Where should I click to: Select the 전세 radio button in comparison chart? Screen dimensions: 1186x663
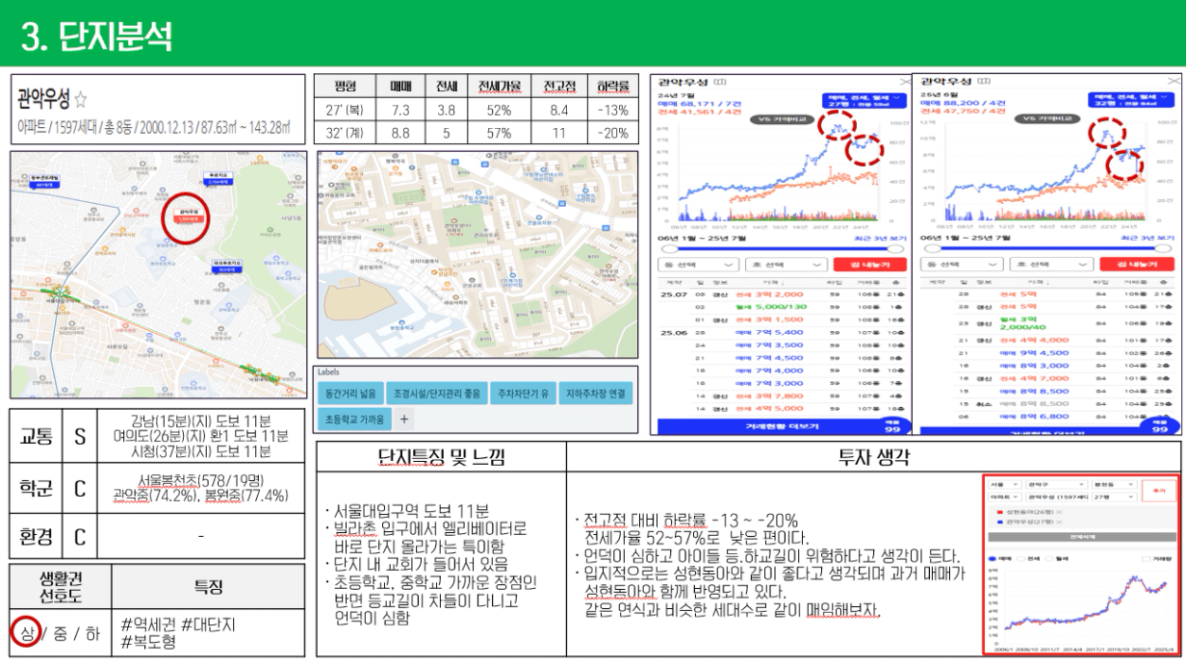(x=1021, y=558)
